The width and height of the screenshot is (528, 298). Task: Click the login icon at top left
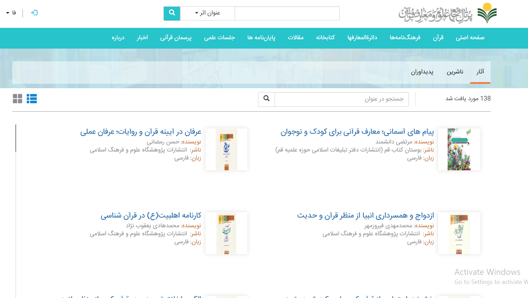[34, 13]
